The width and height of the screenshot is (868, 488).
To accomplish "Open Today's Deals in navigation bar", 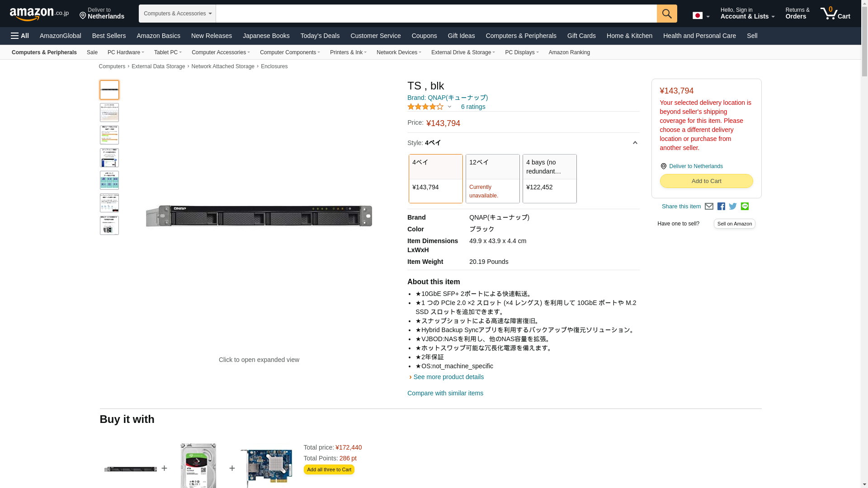I will click(x=320, y=36).
